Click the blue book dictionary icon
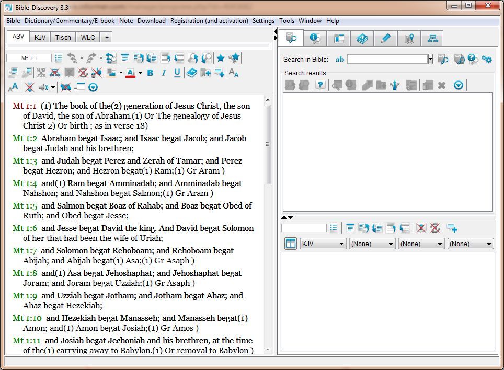The height and width of the screenshot is (370, 504). pos(191,73)
